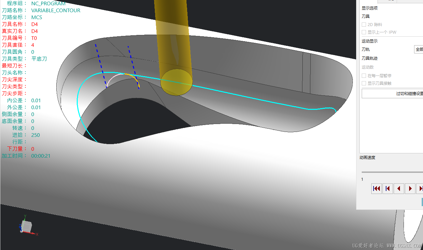Screen dimensions: 423x250
Task: Play the toolpath animation forward
Action: pyautogui.click(x=410, y=189)
